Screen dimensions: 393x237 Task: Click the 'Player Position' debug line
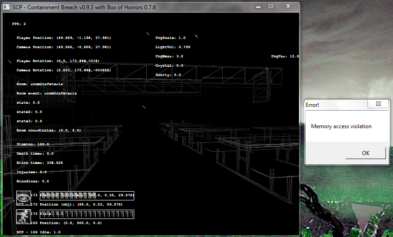click(64, 38)
